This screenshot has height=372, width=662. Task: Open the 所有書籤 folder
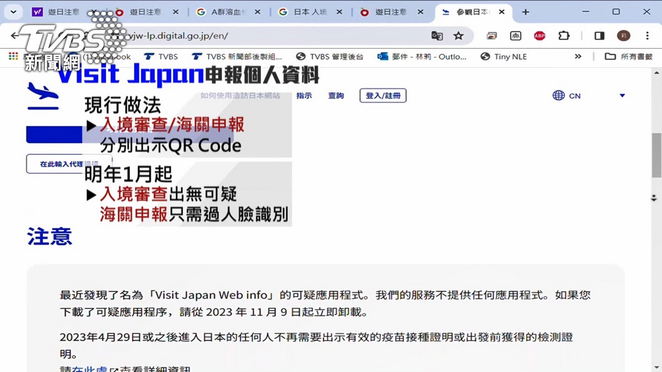(629, 57)
